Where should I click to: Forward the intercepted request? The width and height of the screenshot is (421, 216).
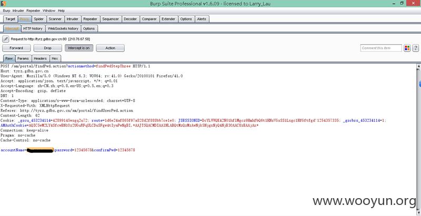pyautogui.click(x=16, y=48)
